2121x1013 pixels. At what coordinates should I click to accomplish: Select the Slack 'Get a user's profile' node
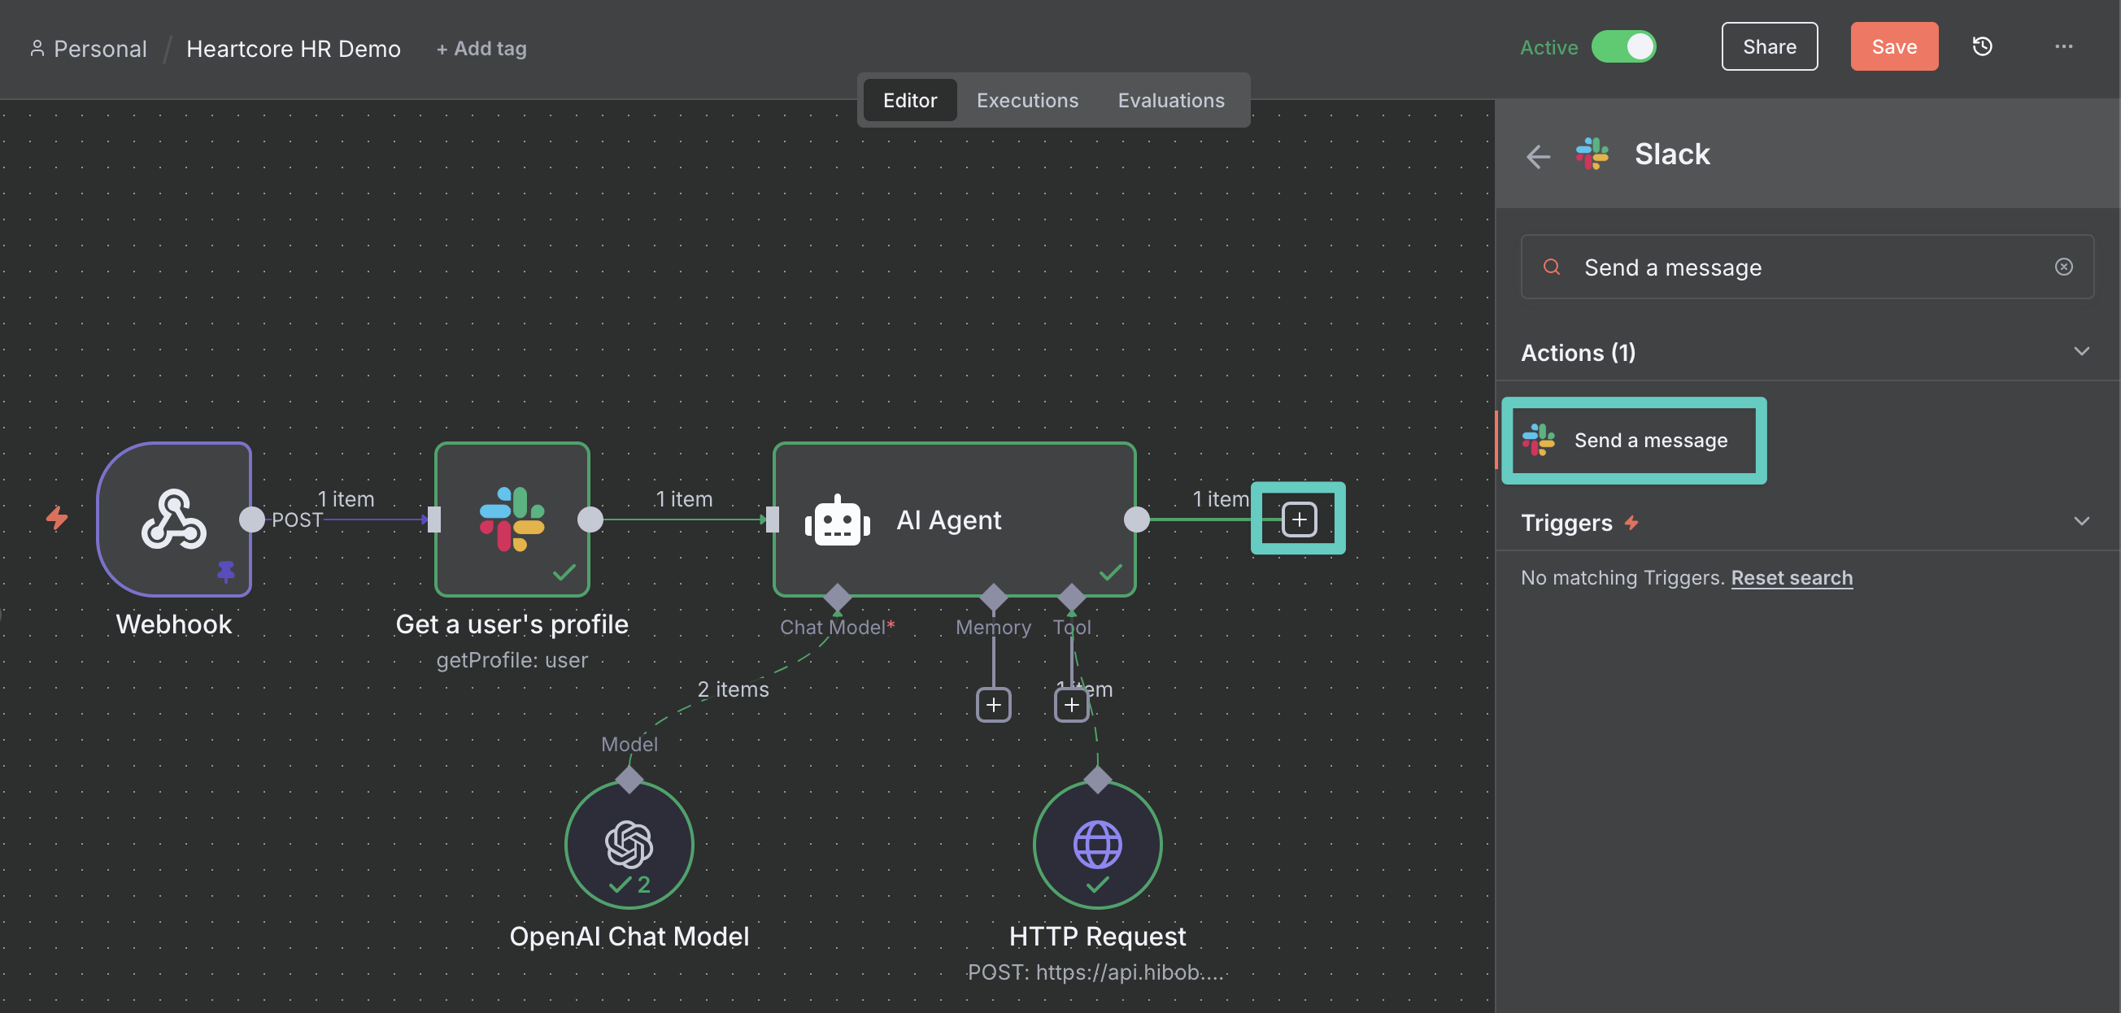pyautogui.click(x=512, y=520)
